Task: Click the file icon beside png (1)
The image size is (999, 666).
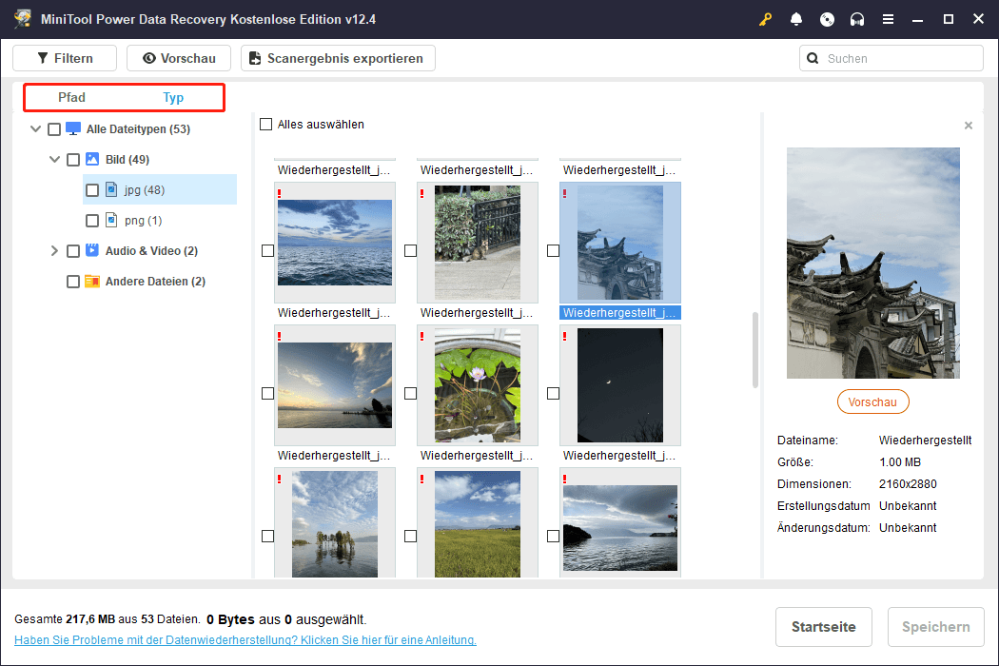Action: click(111, 221)
